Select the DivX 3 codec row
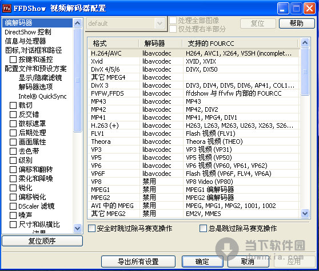 point(194,85)
